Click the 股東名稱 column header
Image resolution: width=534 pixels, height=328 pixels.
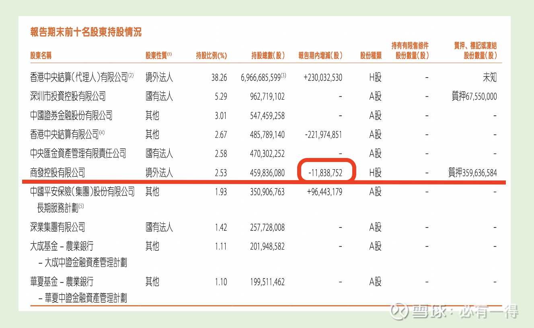point(41,55)
